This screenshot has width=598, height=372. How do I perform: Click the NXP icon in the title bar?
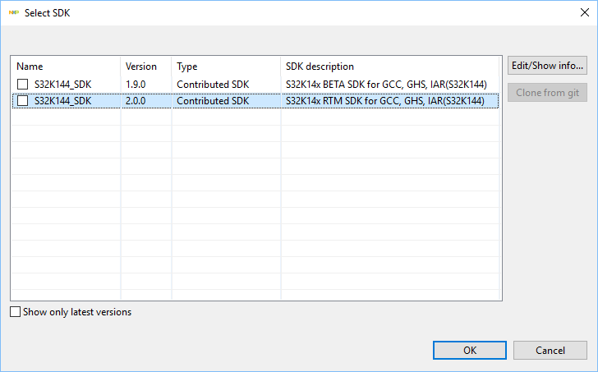tap(14, 13)
